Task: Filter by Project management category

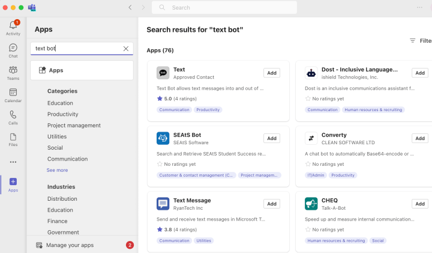Action: click(74, 126)
